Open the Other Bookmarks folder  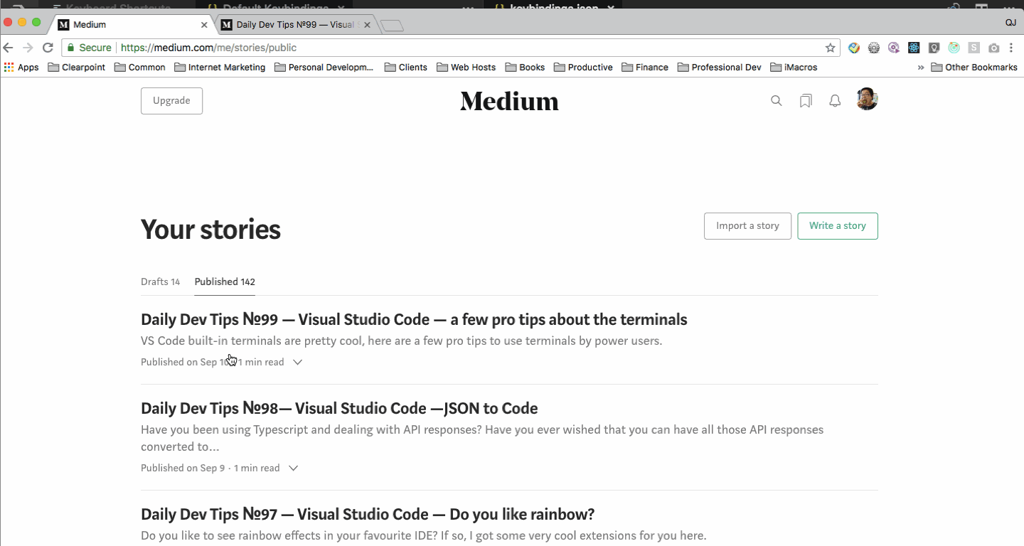point(974,68)
